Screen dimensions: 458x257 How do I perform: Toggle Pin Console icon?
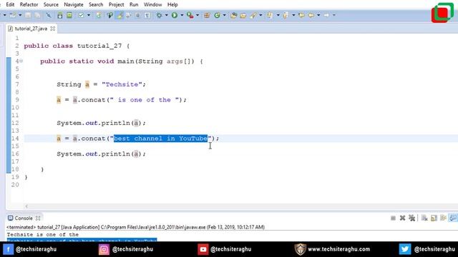[x=453, y=218]
